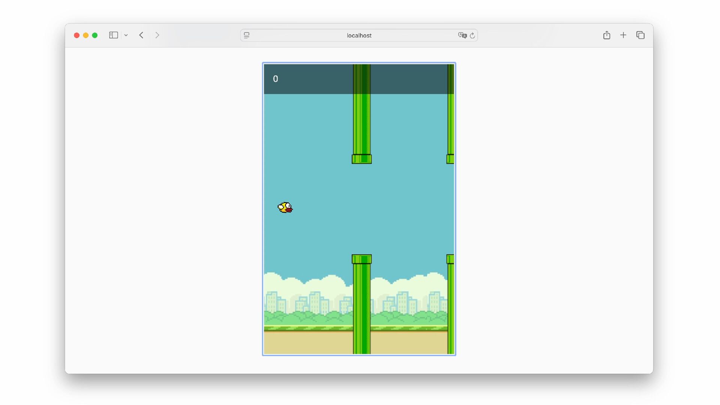Click the score counter showing 0
This screenshot has width=720, height=405.
pyautogui.click(x=276, y=79)
